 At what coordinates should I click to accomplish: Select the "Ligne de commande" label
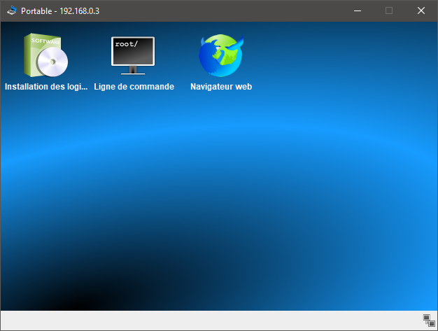point(134,87)
